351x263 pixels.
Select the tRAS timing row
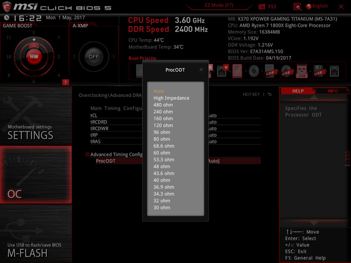point(175,141)
